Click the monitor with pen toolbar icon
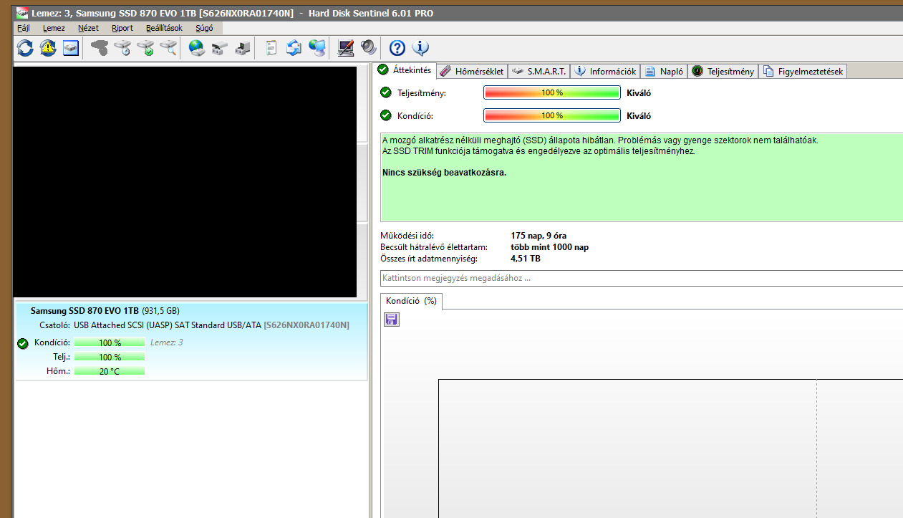Viewport: 903px width, 518px height. click(346, 48)
